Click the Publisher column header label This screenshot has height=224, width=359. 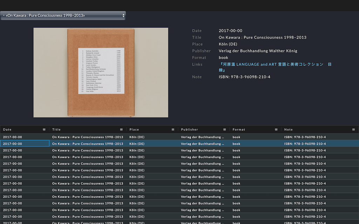tap(189, 129)
